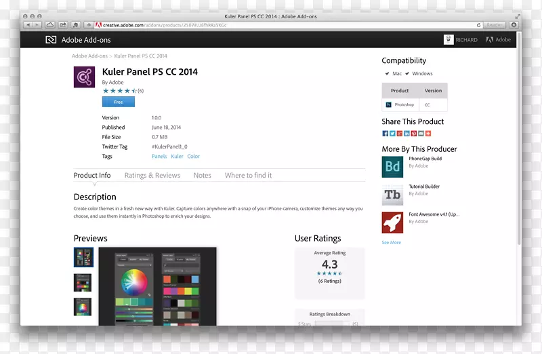Open the RICHARD user avatar

tap(449, 39)
